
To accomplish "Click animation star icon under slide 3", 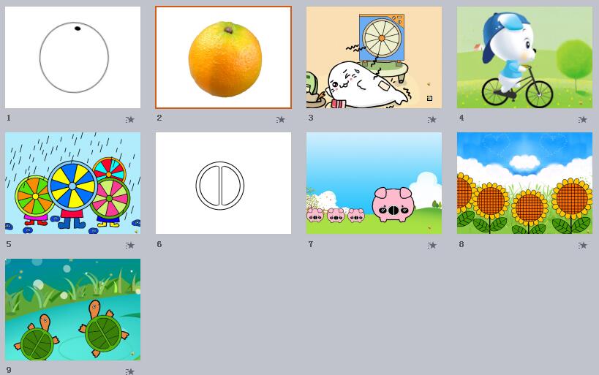I will [x=432, y=120].
